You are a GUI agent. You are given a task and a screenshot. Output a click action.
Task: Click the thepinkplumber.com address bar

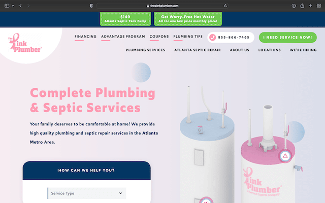(162, 6)
